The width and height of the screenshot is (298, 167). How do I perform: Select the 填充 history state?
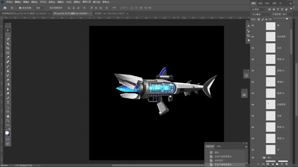[x=217, y=153]
